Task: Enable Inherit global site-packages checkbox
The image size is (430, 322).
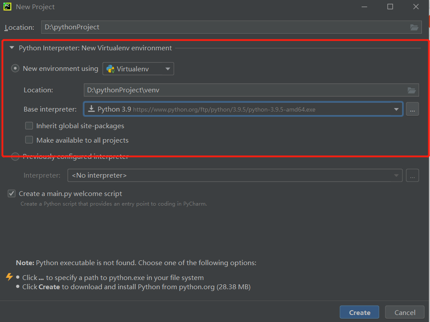Action: point(29,126)
